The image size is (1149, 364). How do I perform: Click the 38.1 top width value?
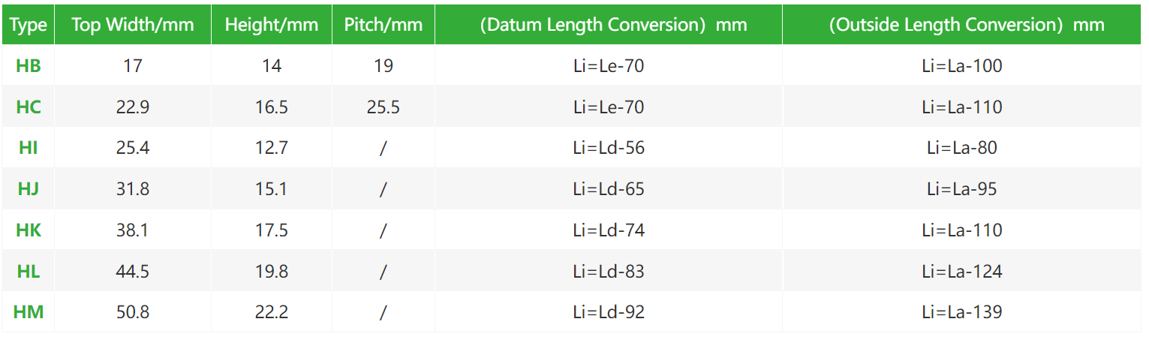133,230
